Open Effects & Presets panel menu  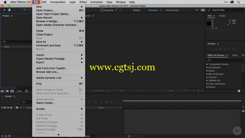[x=227, y=56]
